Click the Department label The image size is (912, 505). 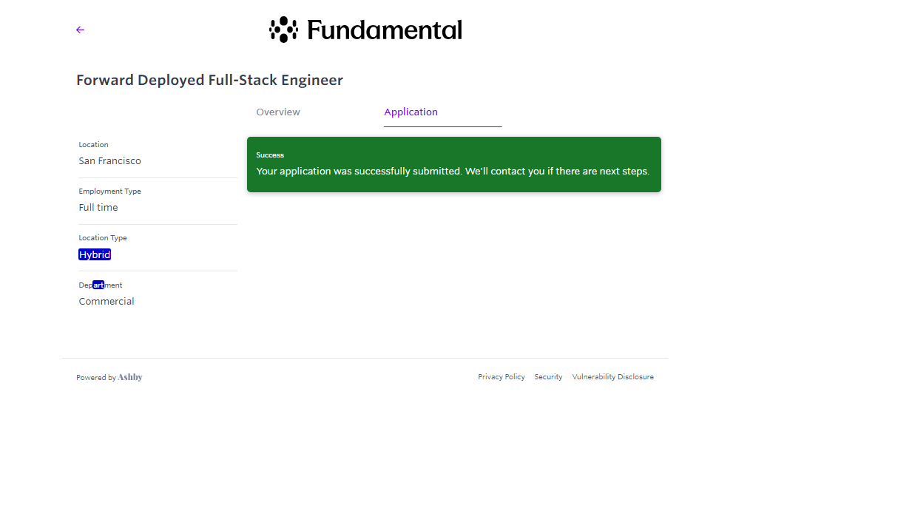(101, 285)
